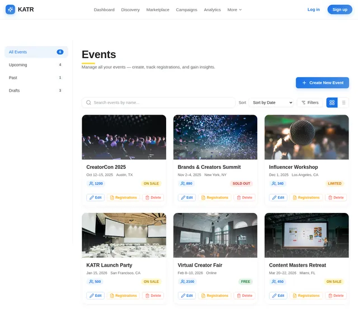The height and width of the screenshot is (313, 358).
Task: Delete the KATR Launch Party event
Action: pyautogui.click(x=153, y=296)
